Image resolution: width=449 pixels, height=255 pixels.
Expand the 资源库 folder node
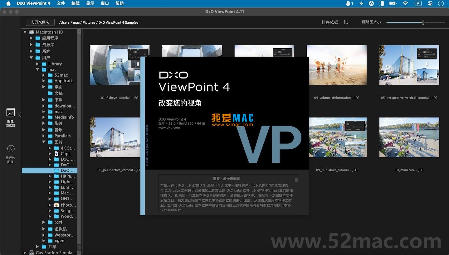tap(31, 45)
